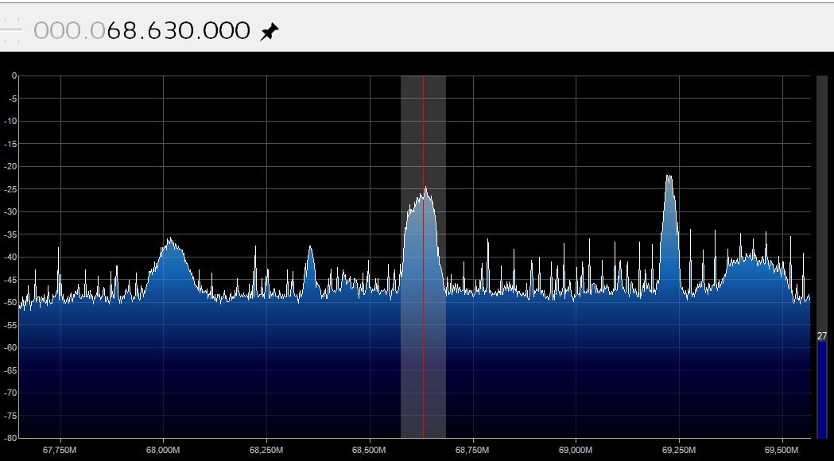Click the 69,250M frequency axis label
The height and width of the screenshot is (461, 834).
pyautogui.click(x=679, y=451)
